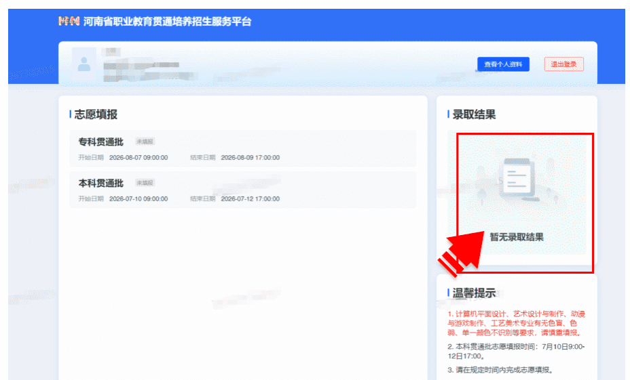Screen dimensions: 630x380
Task: Click the platform logo in header
Action: coord(69,21)
